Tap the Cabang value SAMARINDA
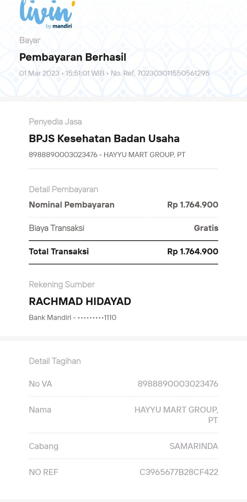 (194, 446)
